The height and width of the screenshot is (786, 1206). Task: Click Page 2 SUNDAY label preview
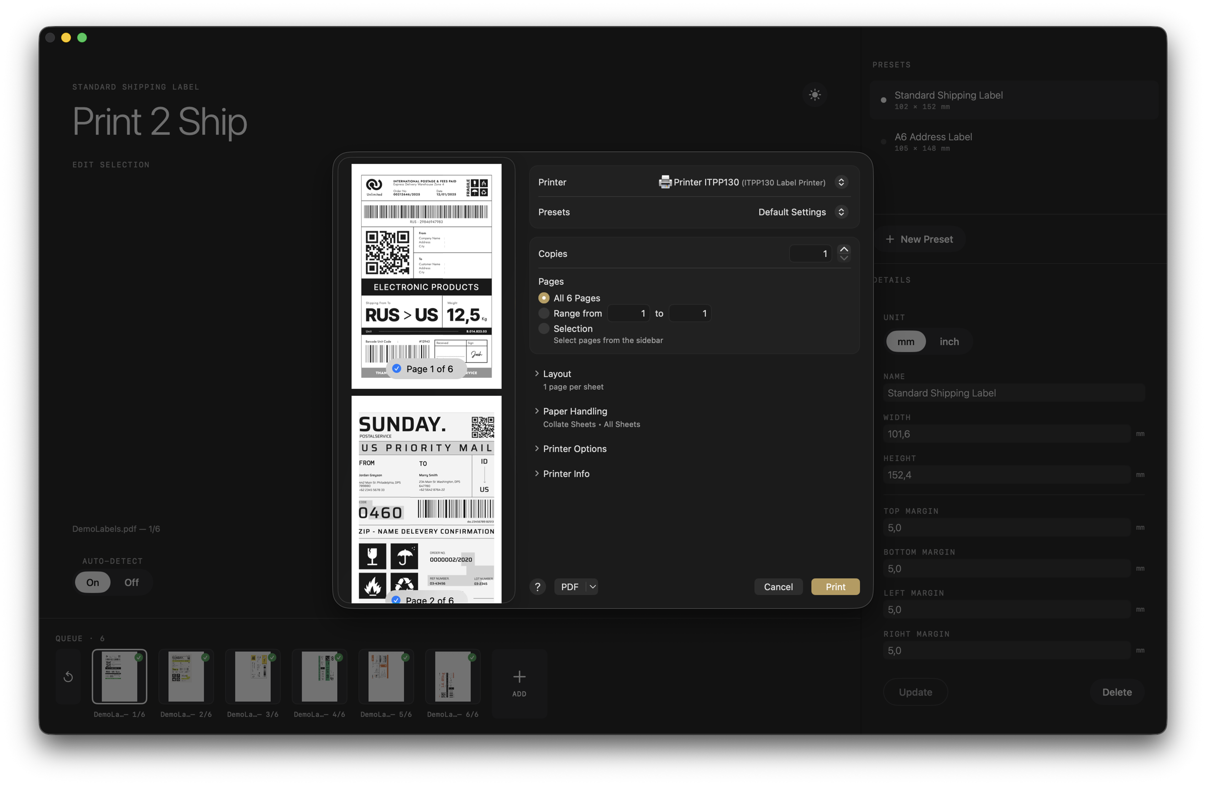(426, 499)
